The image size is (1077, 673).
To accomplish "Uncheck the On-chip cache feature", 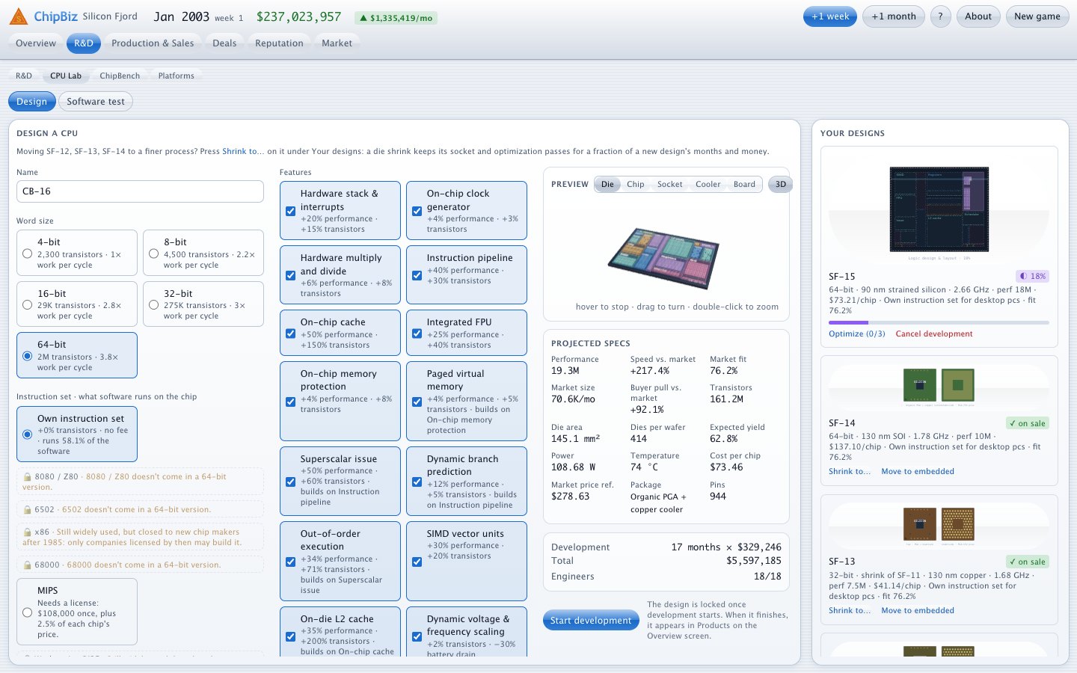I will tap(290, 334).
